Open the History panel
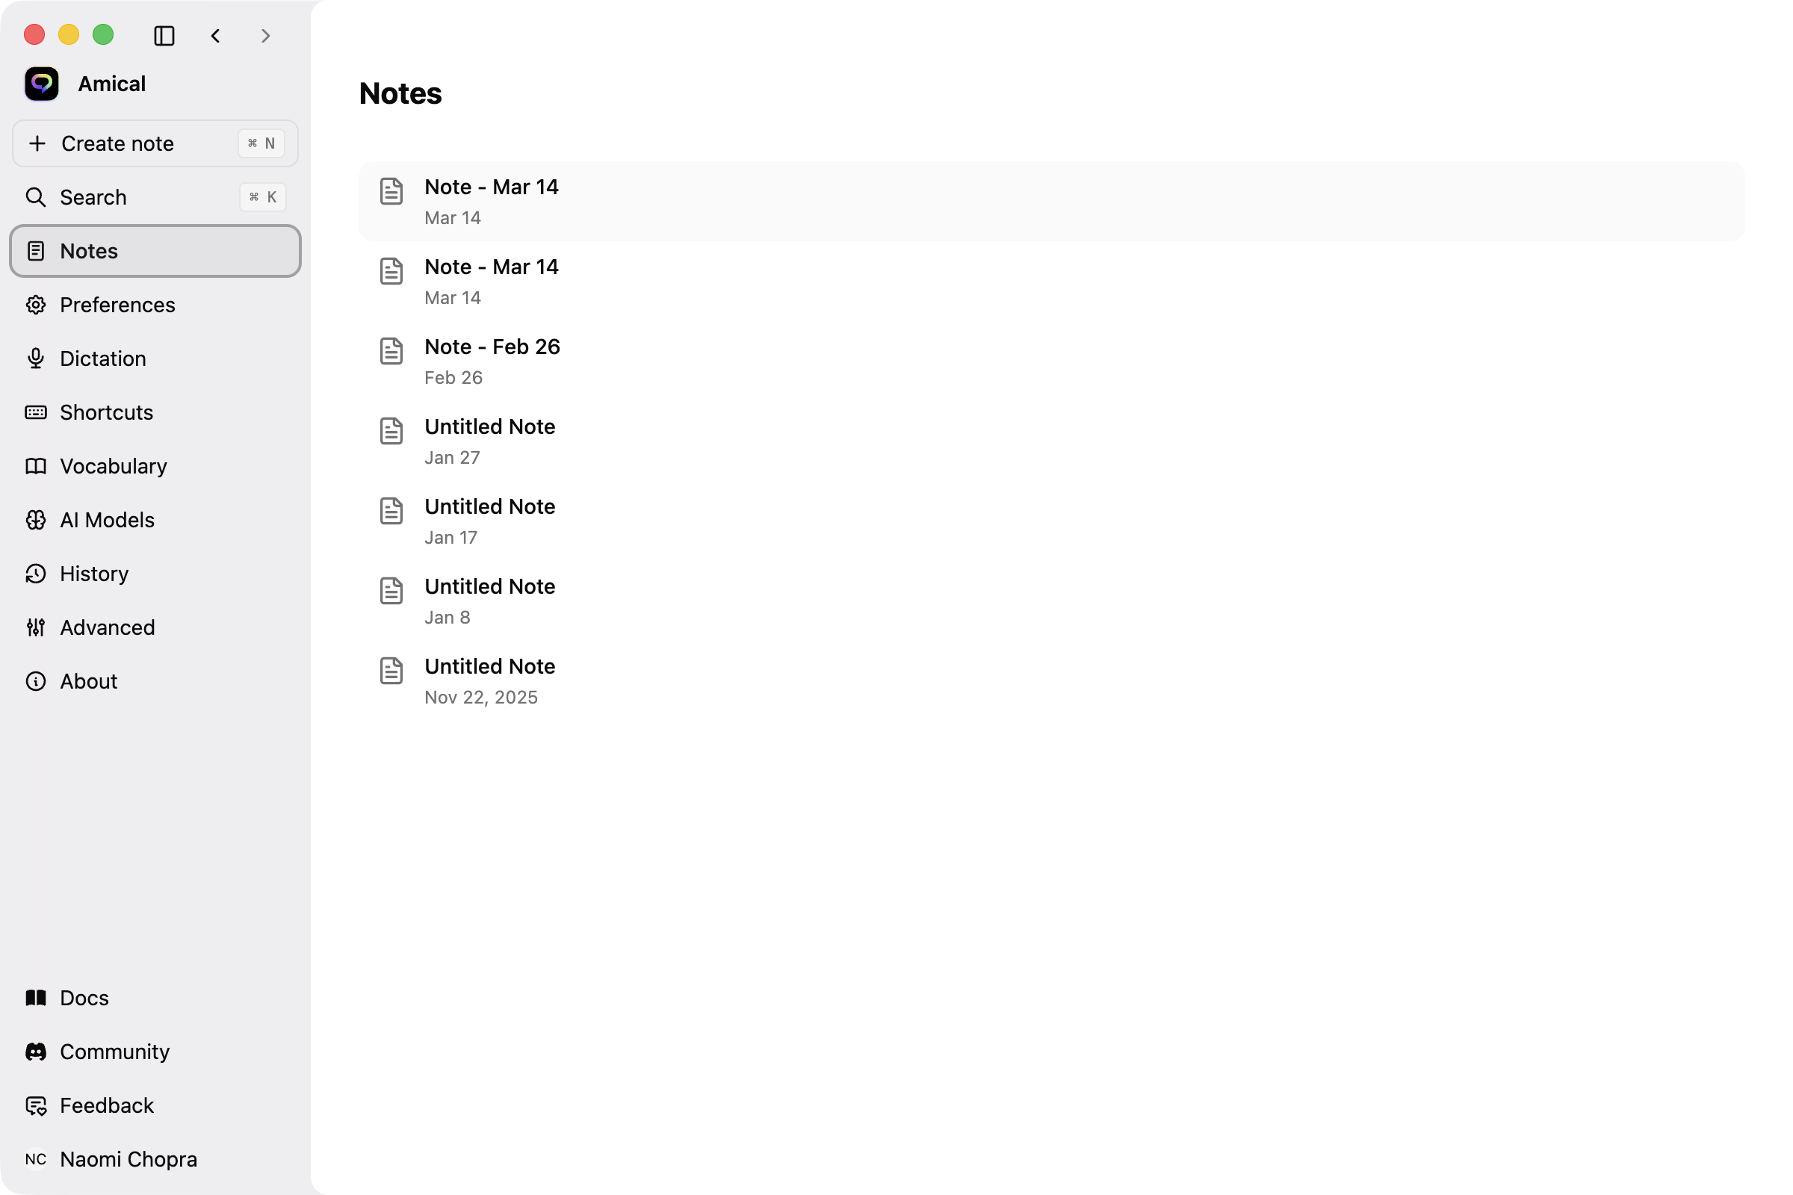Image resolution: width=1793 pixels, height=1195 pixels. pyautogui.click(x=94, y=573)
